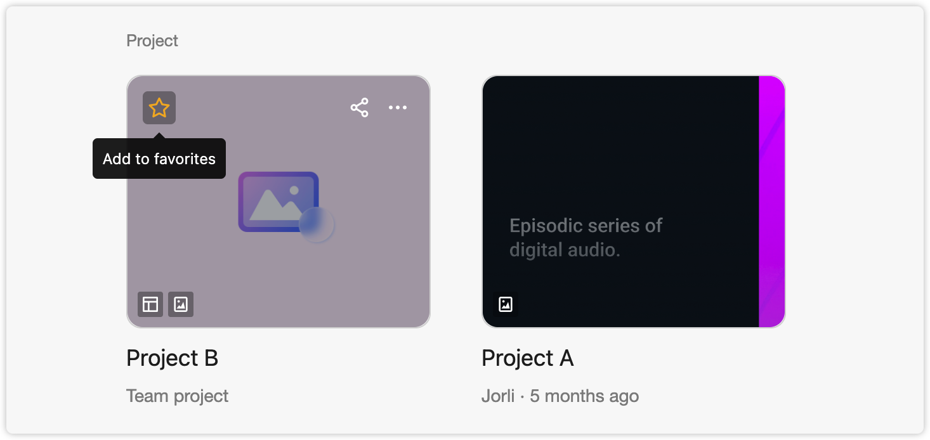Click the Add to favorites tooltip
930x440 pixels.
point(159,159)
